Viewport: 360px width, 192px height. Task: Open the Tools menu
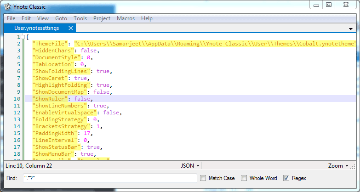[80, 18]
